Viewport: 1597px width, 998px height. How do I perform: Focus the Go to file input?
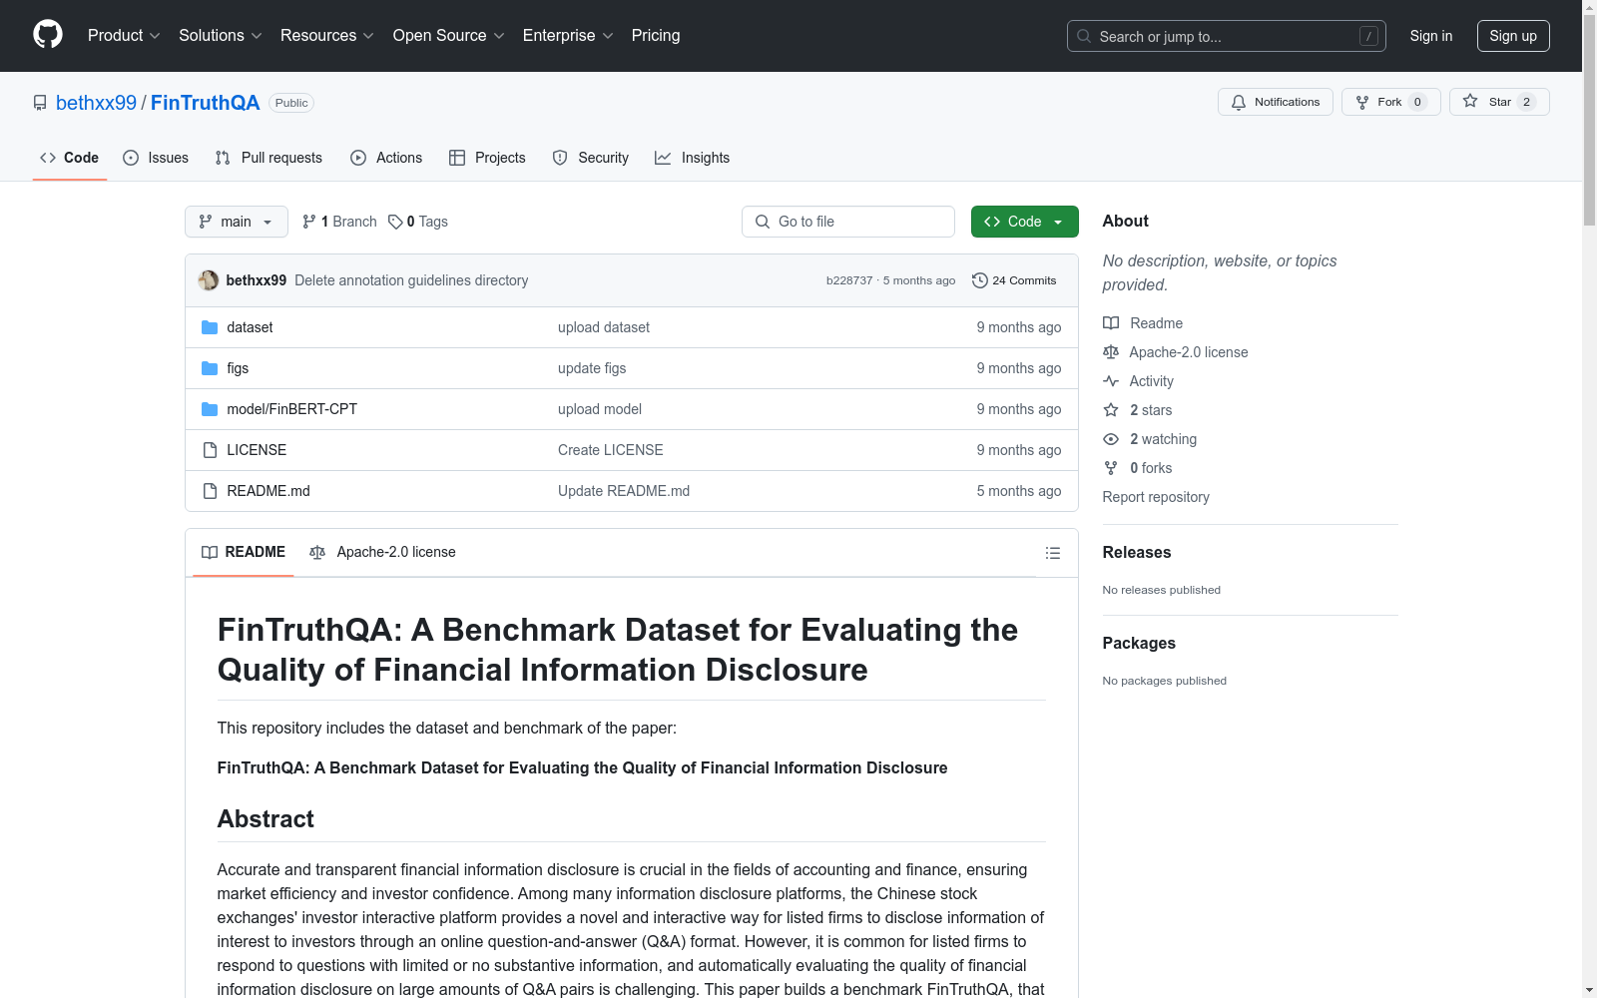click(x=848, y=222)
